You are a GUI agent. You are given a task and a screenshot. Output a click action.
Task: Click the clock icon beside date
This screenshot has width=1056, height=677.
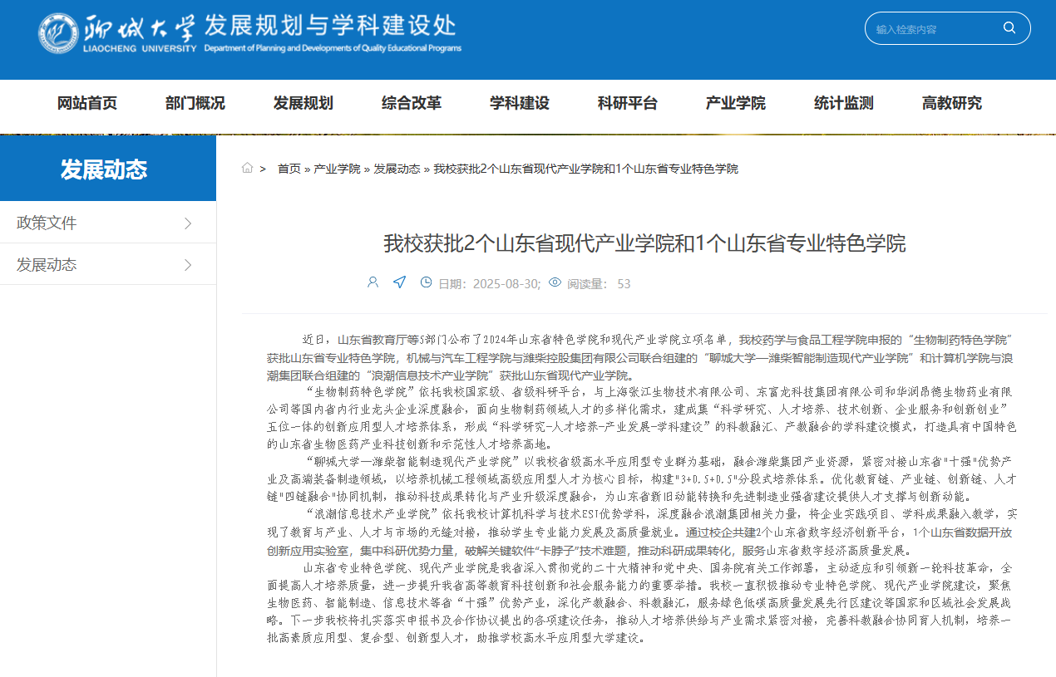point(426,282)
